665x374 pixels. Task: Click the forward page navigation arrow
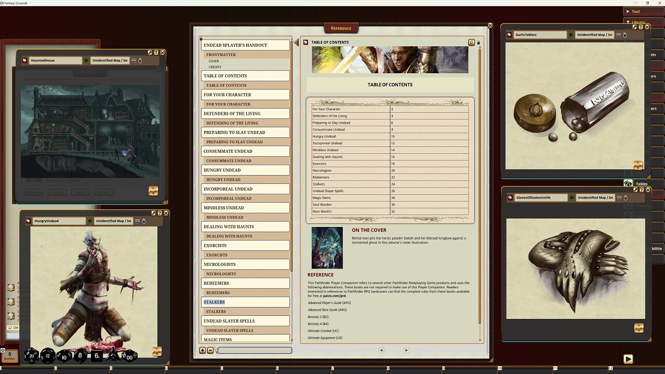click(x=406, y=350)
